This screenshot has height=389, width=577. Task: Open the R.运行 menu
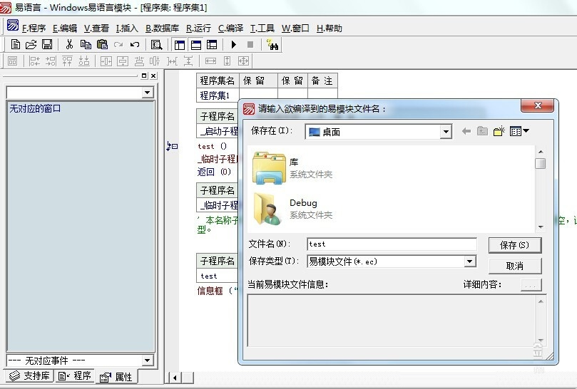pos(199,28)
